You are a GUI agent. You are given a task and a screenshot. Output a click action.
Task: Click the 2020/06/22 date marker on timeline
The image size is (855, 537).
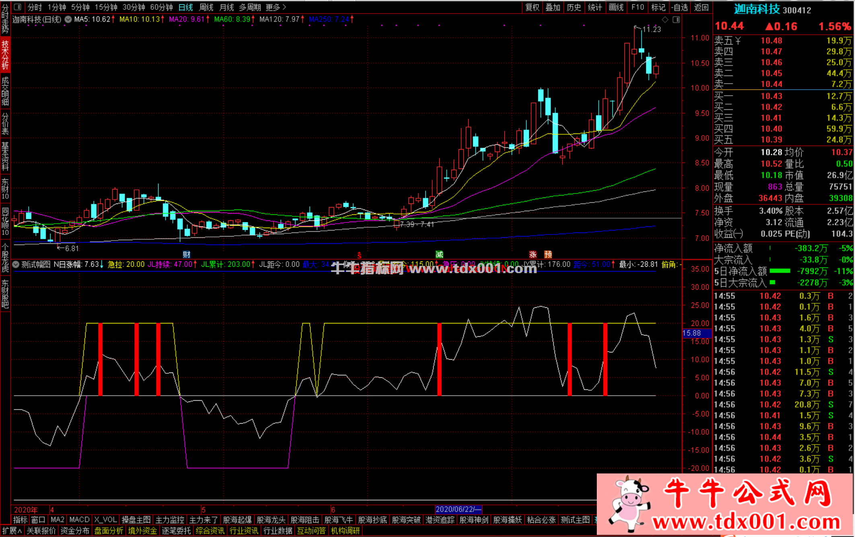(x=458, y=509)
